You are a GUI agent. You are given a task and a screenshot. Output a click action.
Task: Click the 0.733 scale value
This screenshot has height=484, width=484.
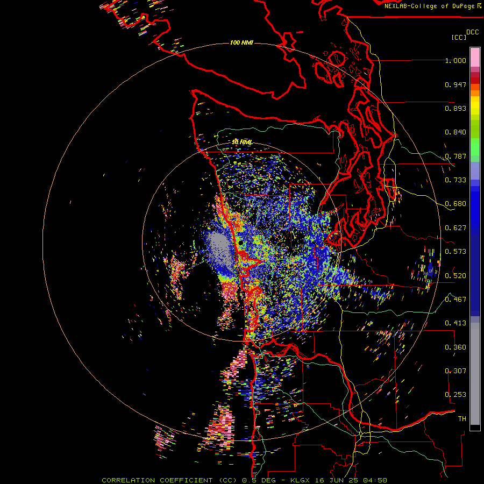click(x=455, y=180)
